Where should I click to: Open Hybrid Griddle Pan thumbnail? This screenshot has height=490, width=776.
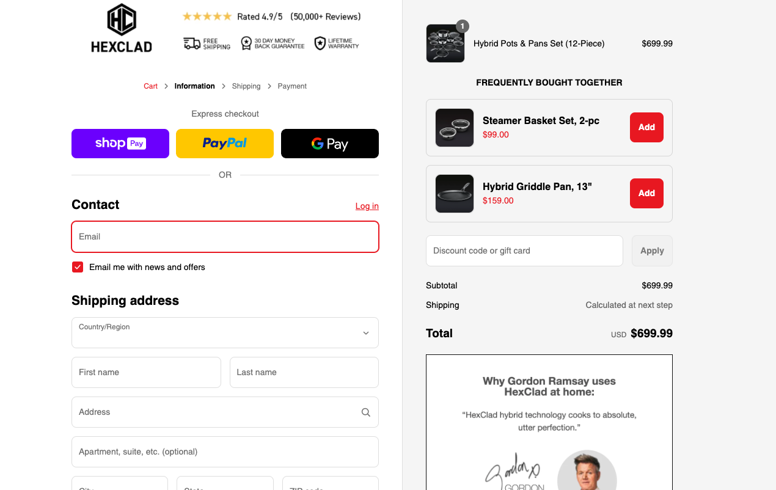tap(455, 194)
